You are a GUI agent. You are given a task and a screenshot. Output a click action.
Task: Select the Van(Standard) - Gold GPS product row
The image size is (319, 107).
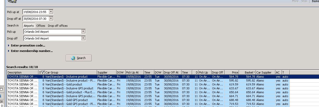point(148,100)
